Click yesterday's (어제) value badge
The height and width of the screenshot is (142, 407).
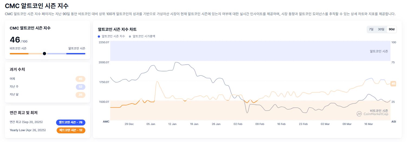pyautogui.click(x=80, y=79)
